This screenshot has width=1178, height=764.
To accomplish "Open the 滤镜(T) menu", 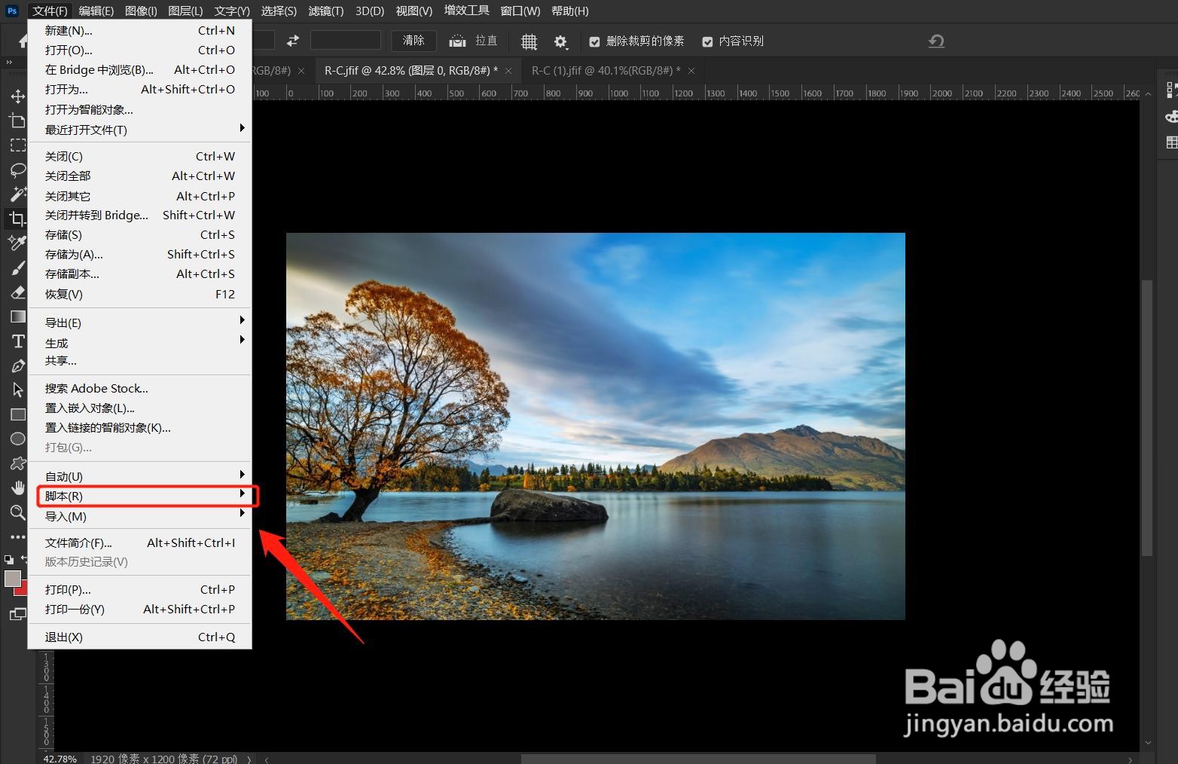I will (325, 11).
